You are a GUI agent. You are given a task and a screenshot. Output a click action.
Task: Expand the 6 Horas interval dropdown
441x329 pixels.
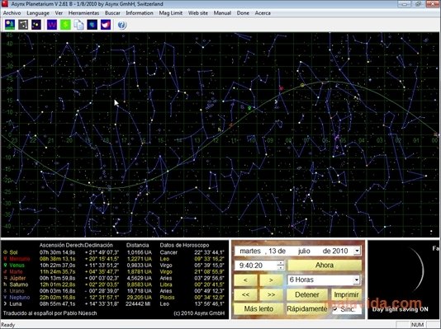[x=357, y=280]
